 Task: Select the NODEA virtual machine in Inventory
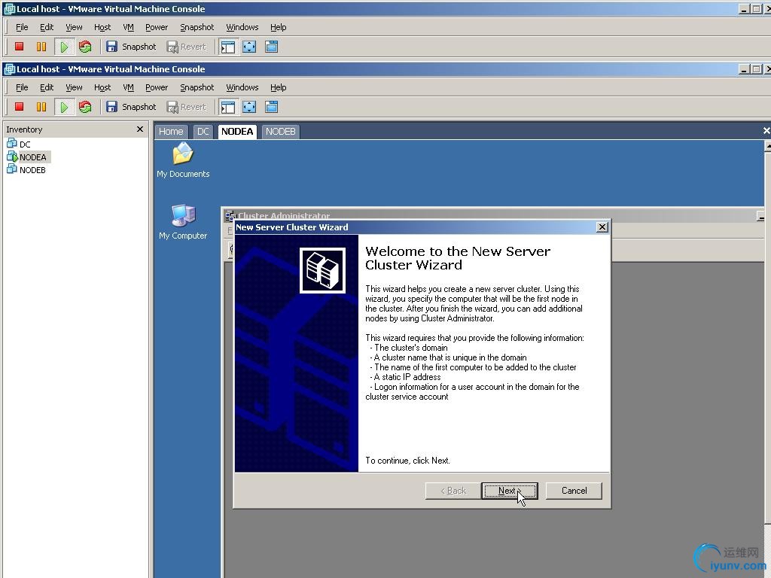[27, 157]
